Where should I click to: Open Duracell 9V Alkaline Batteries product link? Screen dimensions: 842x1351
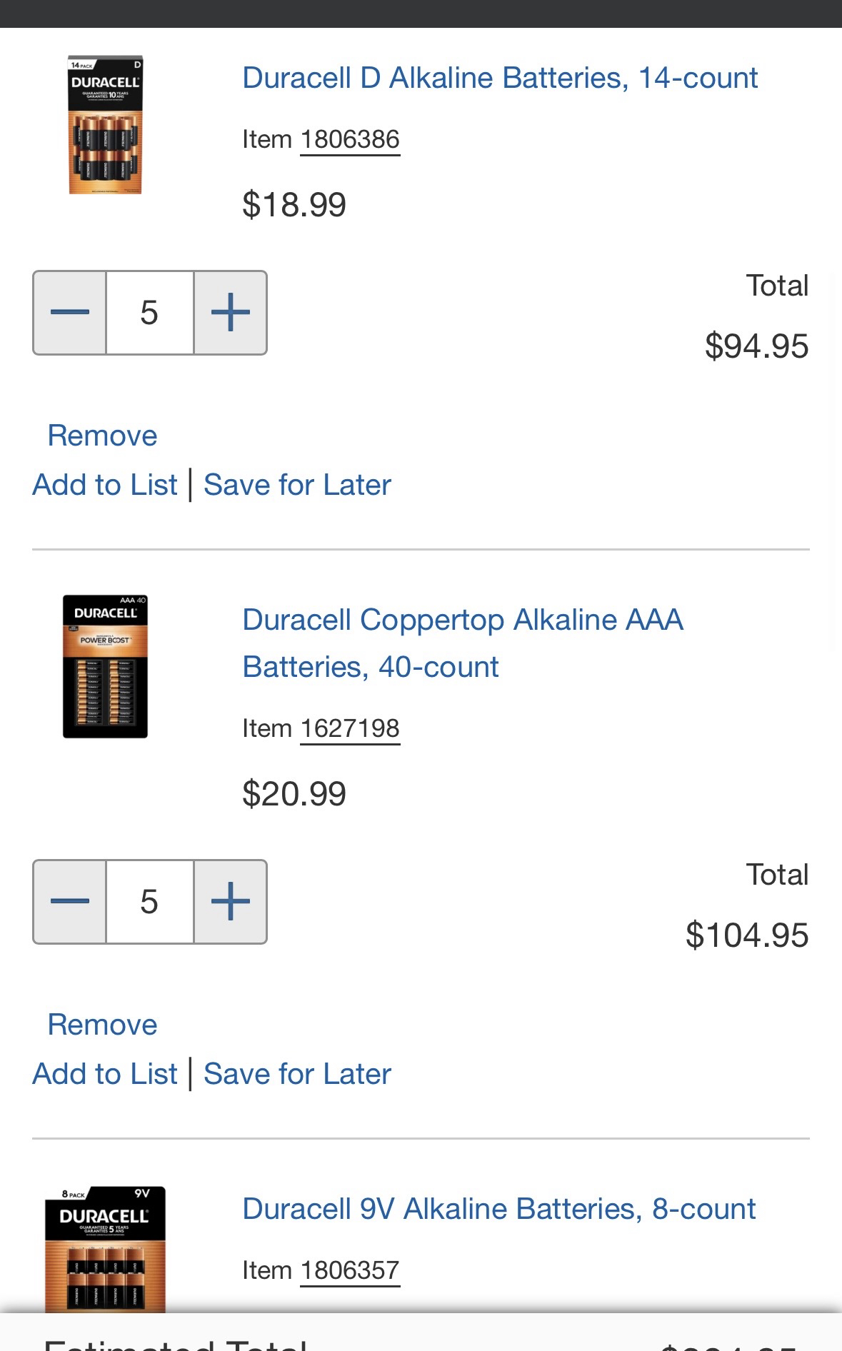498,1209
